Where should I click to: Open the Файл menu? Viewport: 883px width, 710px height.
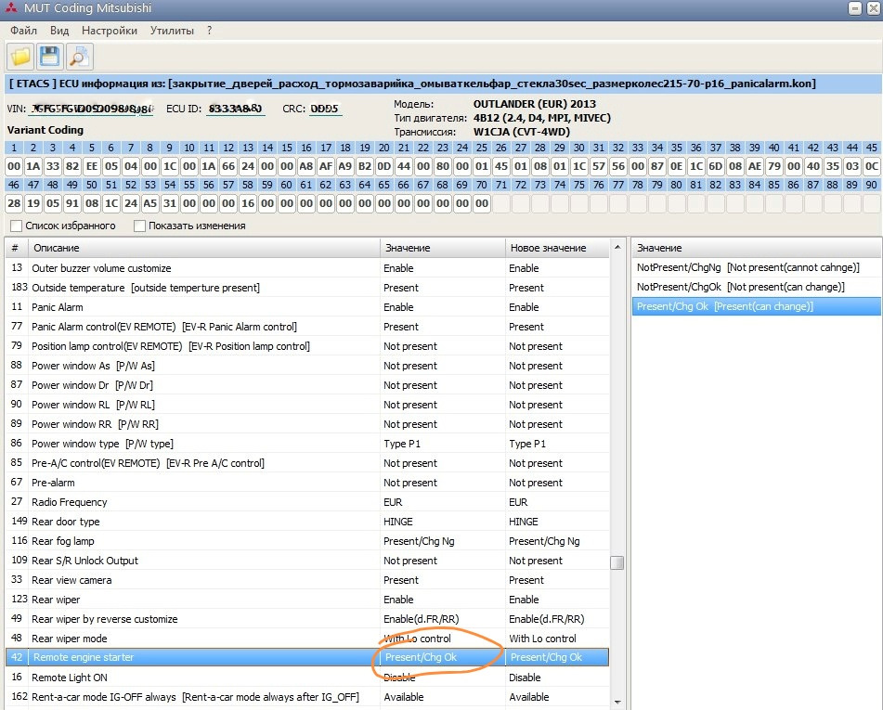[x=24, y=31]
